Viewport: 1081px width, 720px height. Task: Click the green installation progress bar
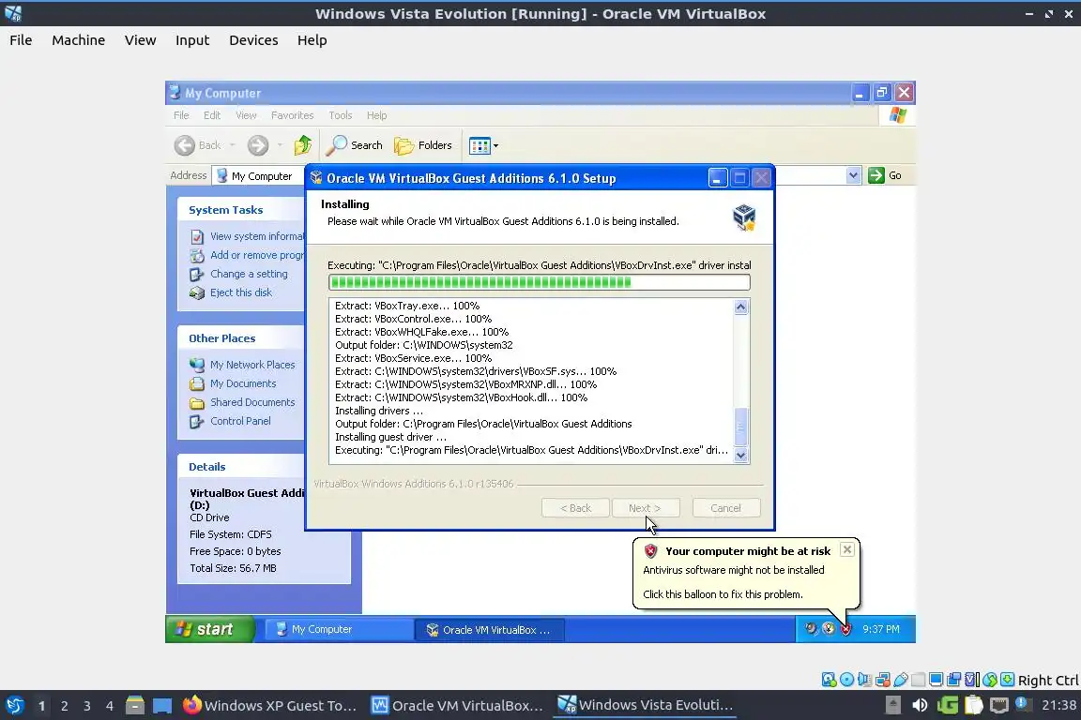pyautogui.click(x=540, y=282)
